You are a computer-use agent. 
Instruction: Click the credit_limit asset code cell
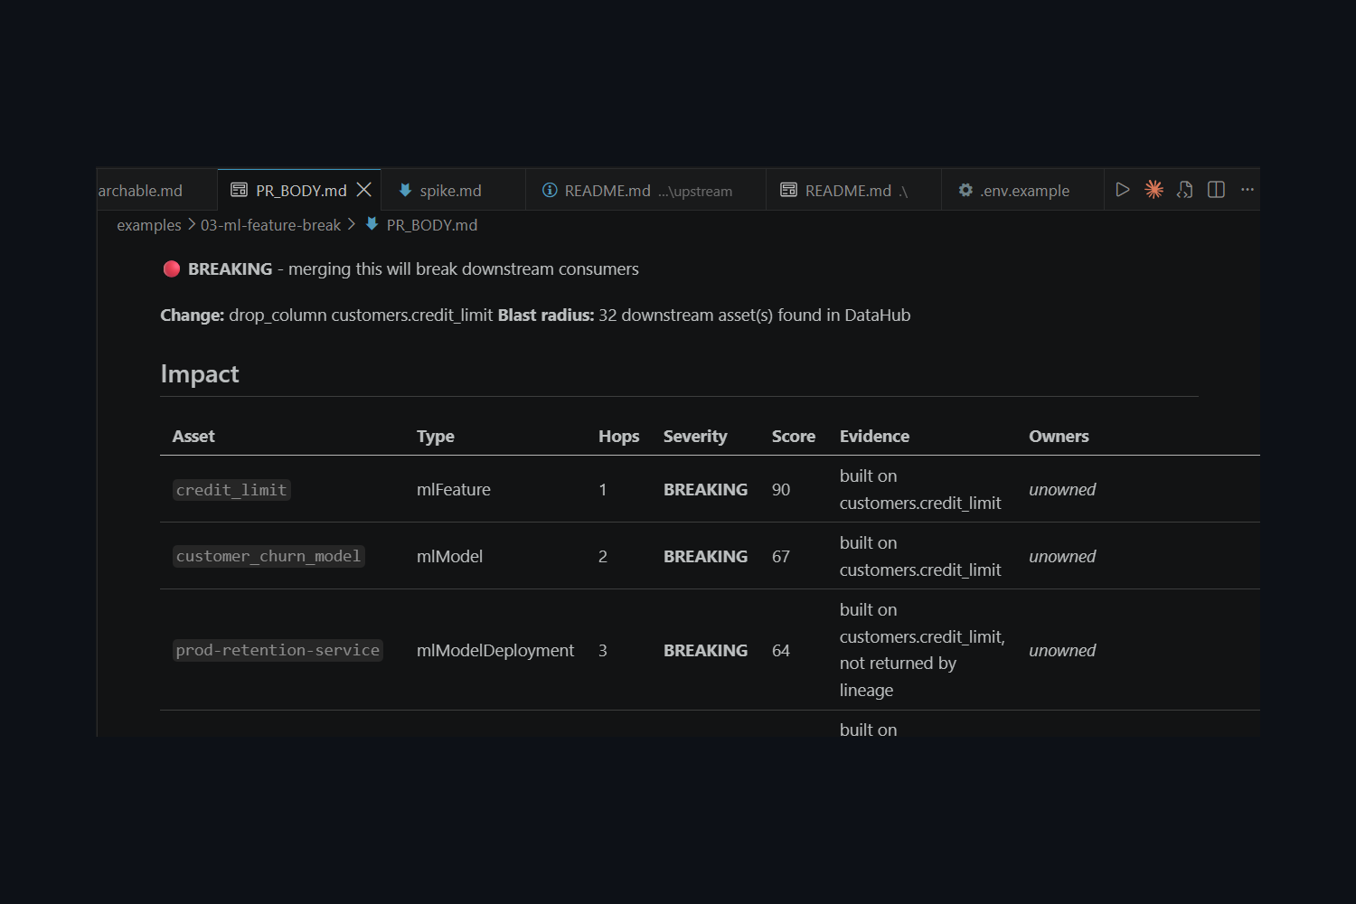pos(231,490)
